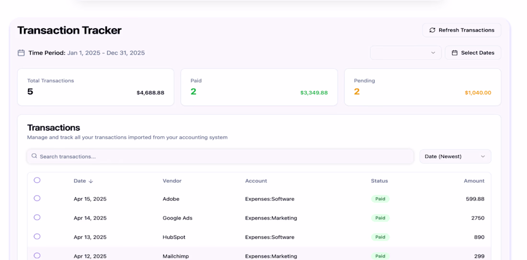
Task: Click the 890 amount value
Action: tap(480, 237)
